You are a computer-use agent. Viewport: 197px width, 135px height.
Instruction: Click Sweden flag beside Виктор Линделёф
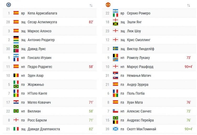[x=115, y=49]
